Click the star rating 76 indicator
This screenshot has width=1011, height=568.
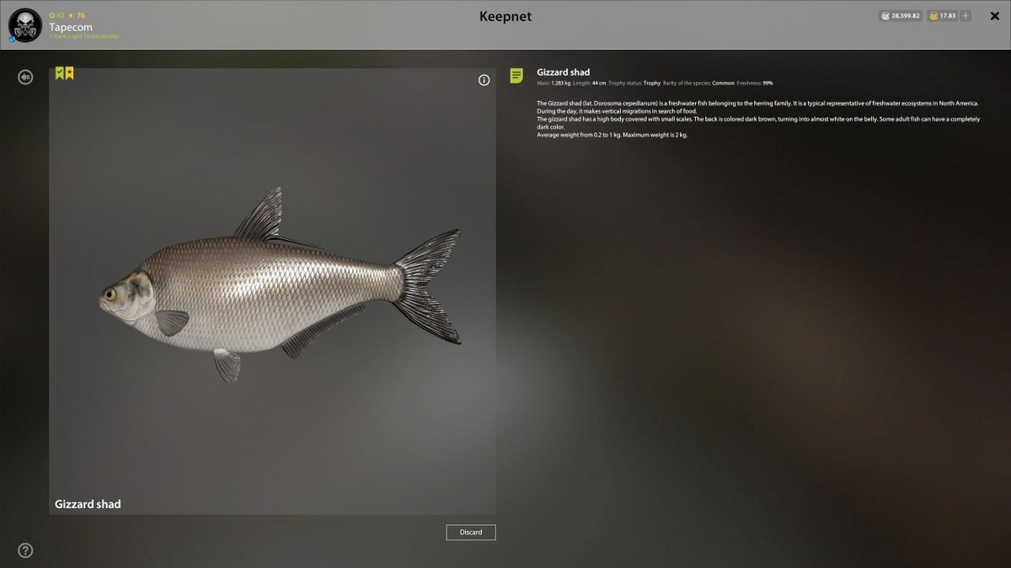[x=77, y=15]
